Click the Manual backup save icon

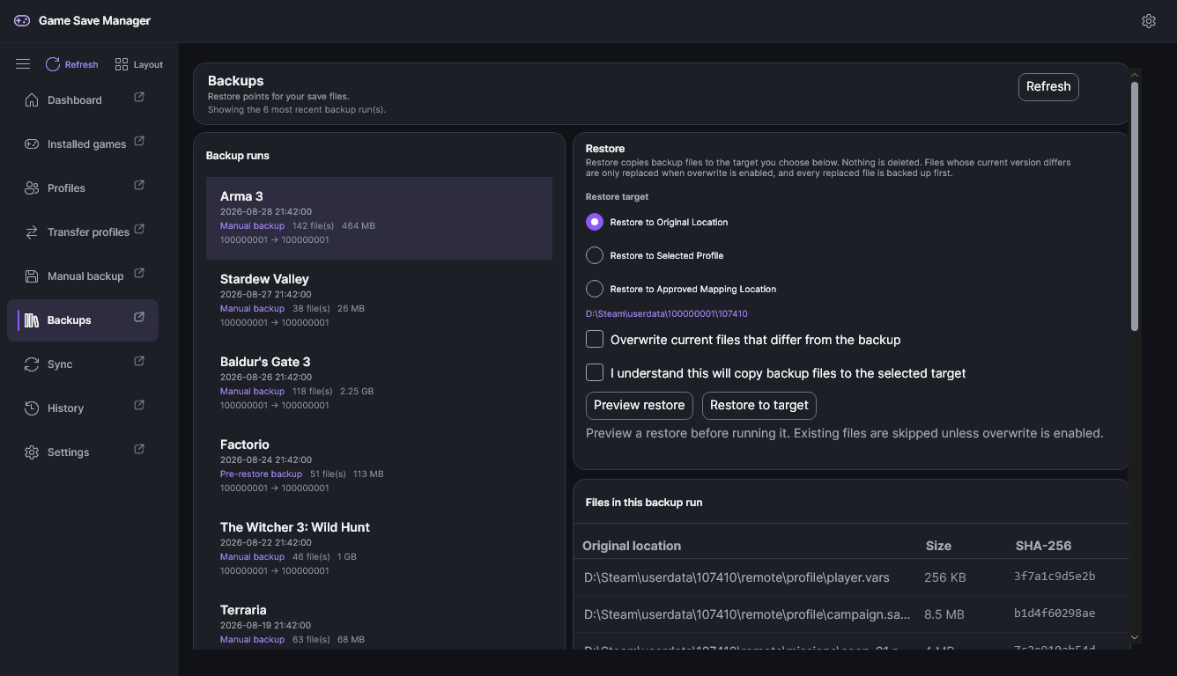tap(32, 276)
